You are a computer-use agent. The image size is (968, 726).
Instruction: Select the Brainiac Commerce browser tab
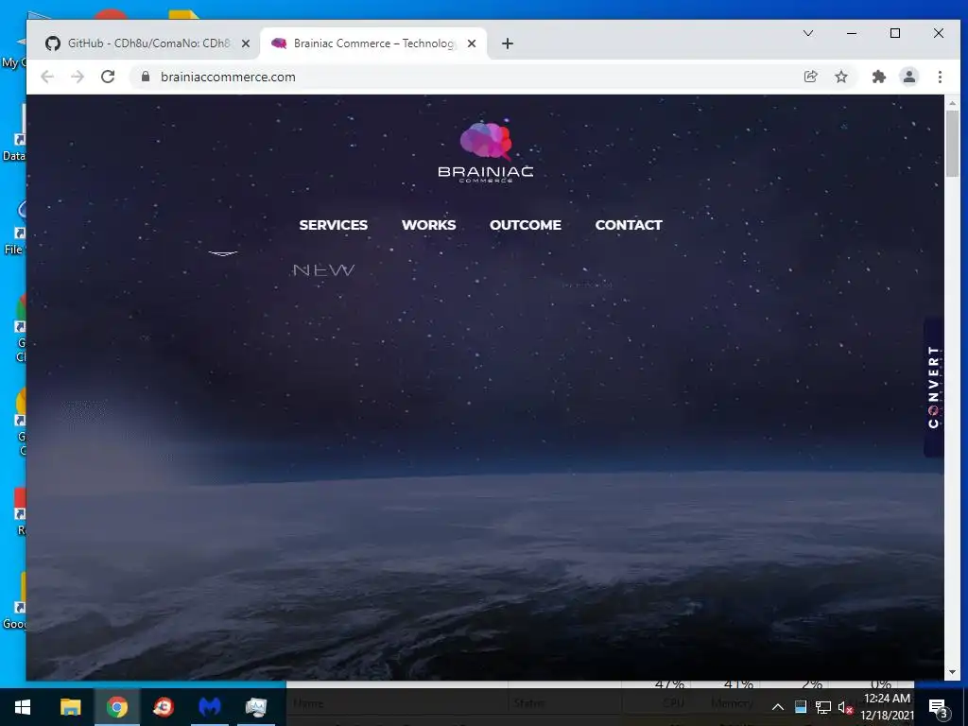[x=372, y=43]
